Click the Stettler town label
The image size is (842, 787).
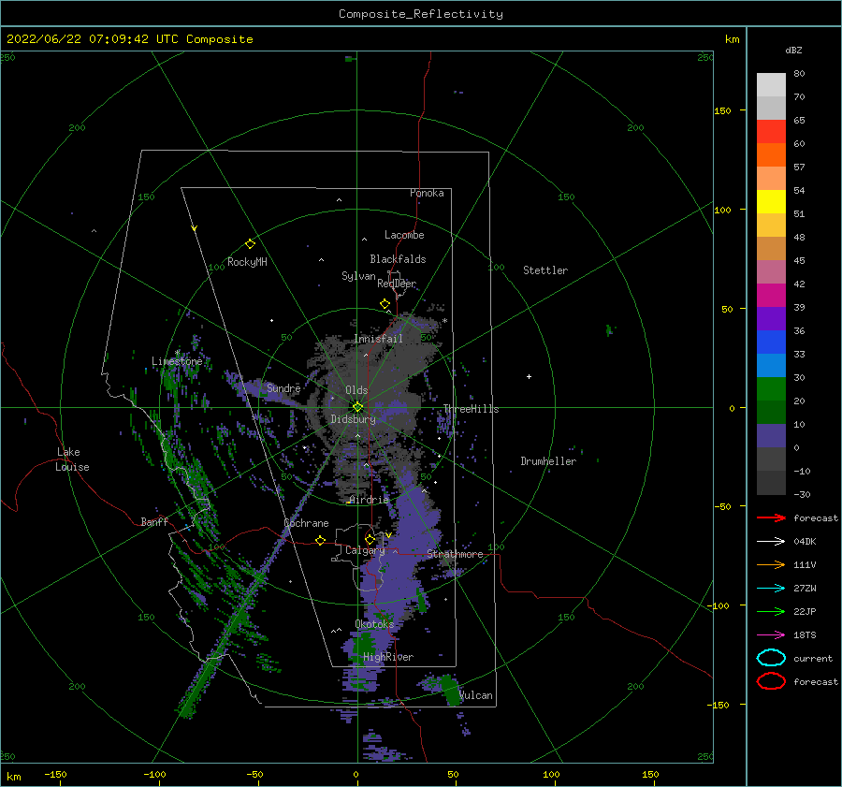(x=545, y=270)
